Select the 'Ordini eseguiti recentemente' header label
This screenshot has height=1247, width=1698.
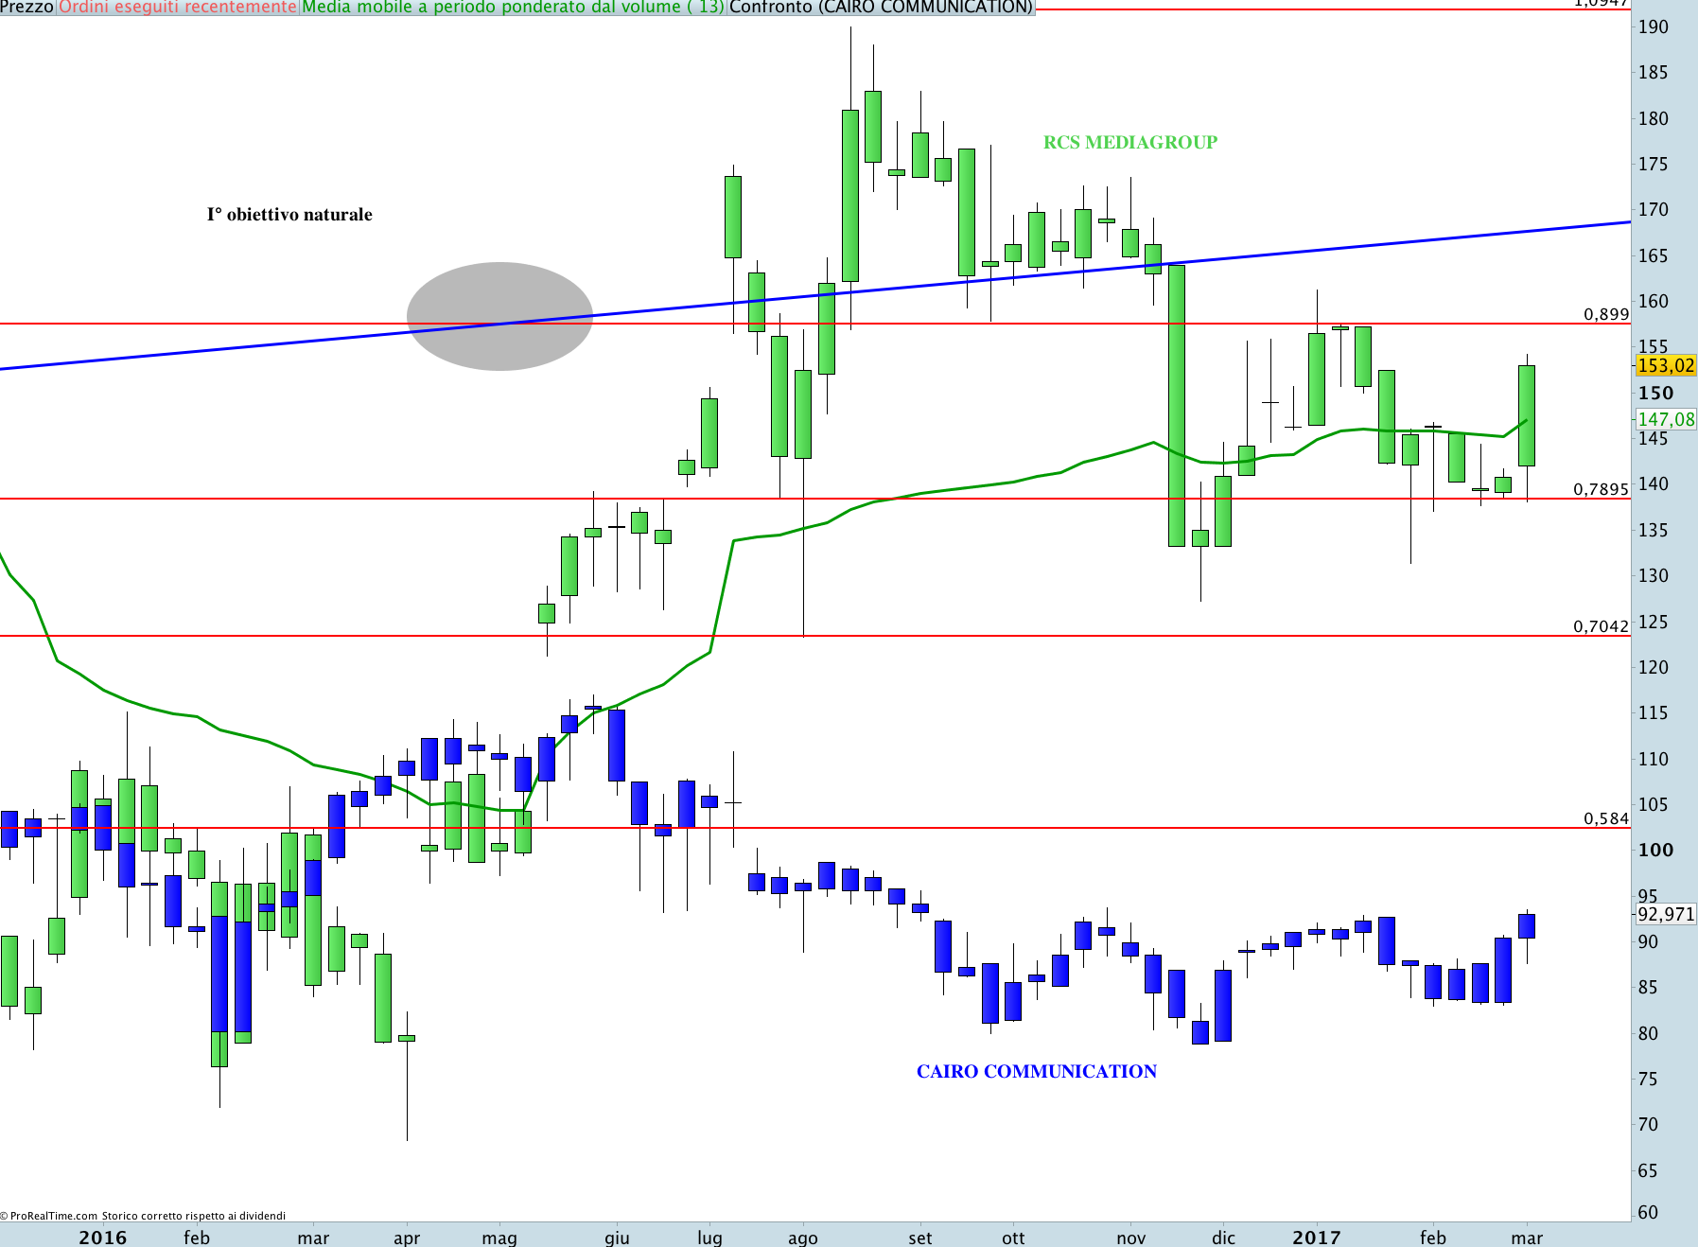(x=178, y=7)
